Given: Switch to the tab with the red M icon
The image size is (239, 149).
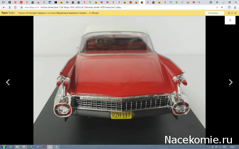Looking at the screenshot, I should click(21, 2).
